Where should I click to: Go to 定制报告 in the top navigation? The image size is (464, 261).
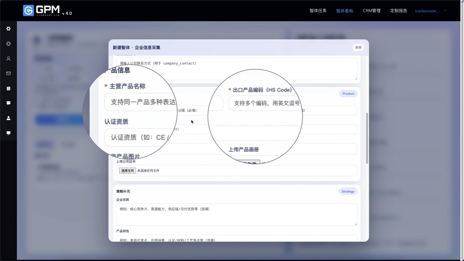(x=398, y=11)
